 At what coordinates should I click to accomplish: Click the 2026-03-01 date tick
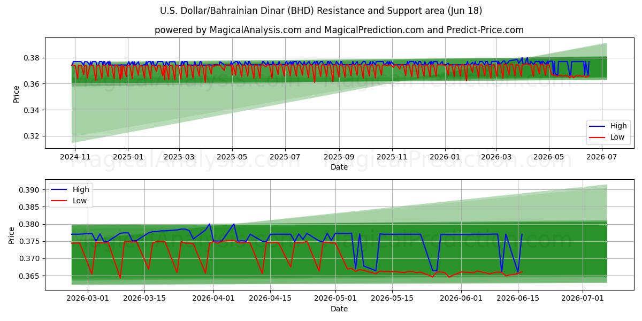click(x=88, y=298)
